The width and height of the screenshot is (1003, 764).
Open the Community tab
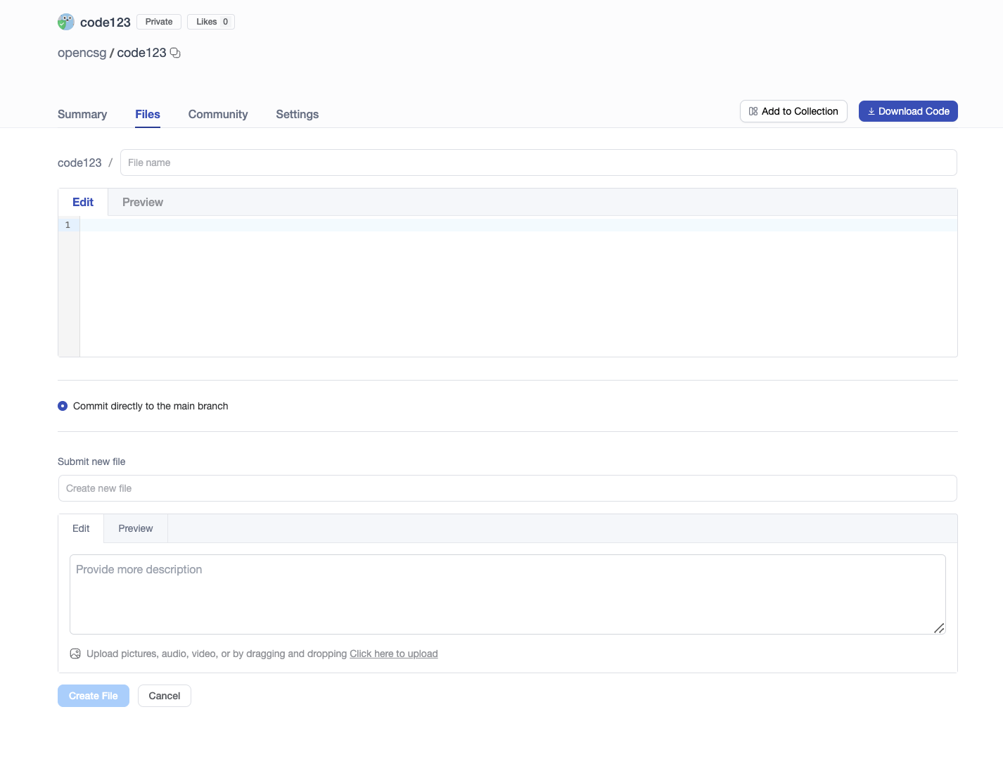[218, 114]
